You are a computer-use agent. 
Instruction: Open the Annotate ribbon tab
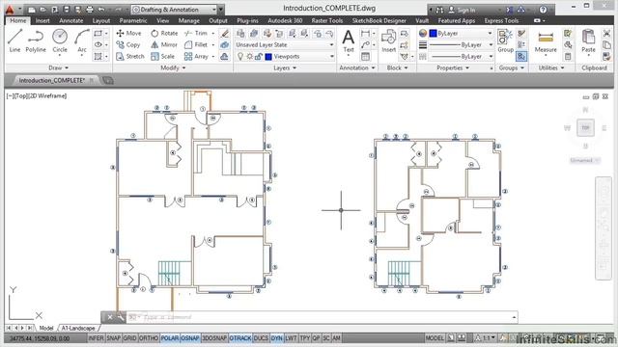point(70,20)
